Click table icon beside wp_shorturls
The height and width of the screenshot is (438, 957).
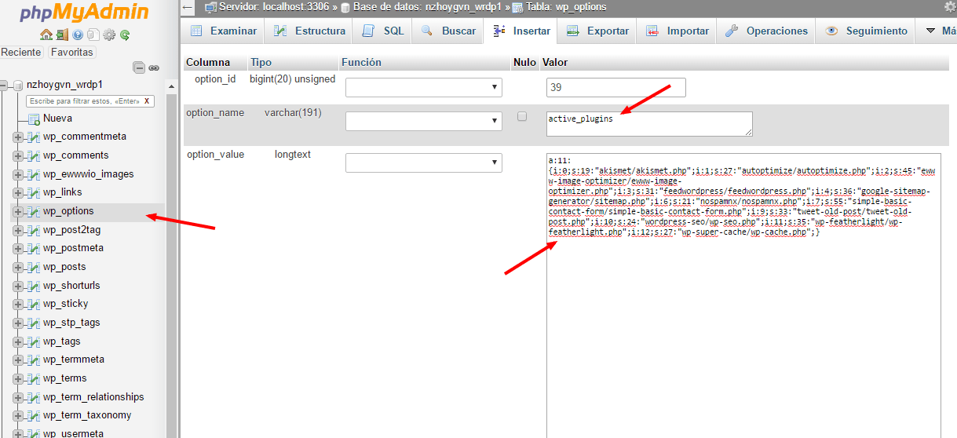33,286
